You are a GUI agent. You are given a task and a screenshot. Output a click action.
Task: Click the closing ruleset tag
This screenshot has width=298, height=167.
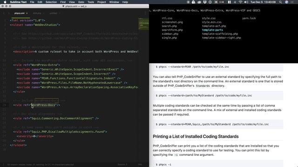18,145
